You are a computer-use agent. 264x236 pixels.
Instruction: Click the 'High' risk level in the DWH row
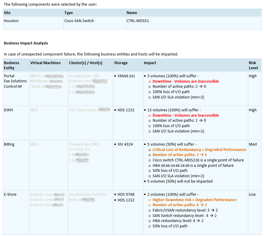[x=253, y=110]
